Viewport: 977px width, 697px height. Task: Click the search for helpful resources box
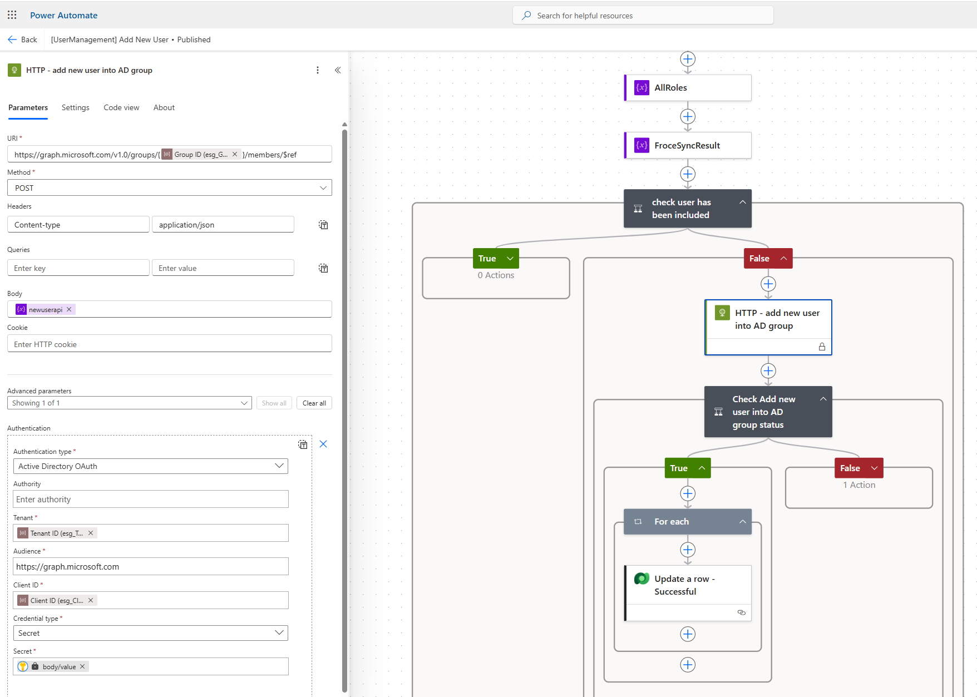[643, 16]
